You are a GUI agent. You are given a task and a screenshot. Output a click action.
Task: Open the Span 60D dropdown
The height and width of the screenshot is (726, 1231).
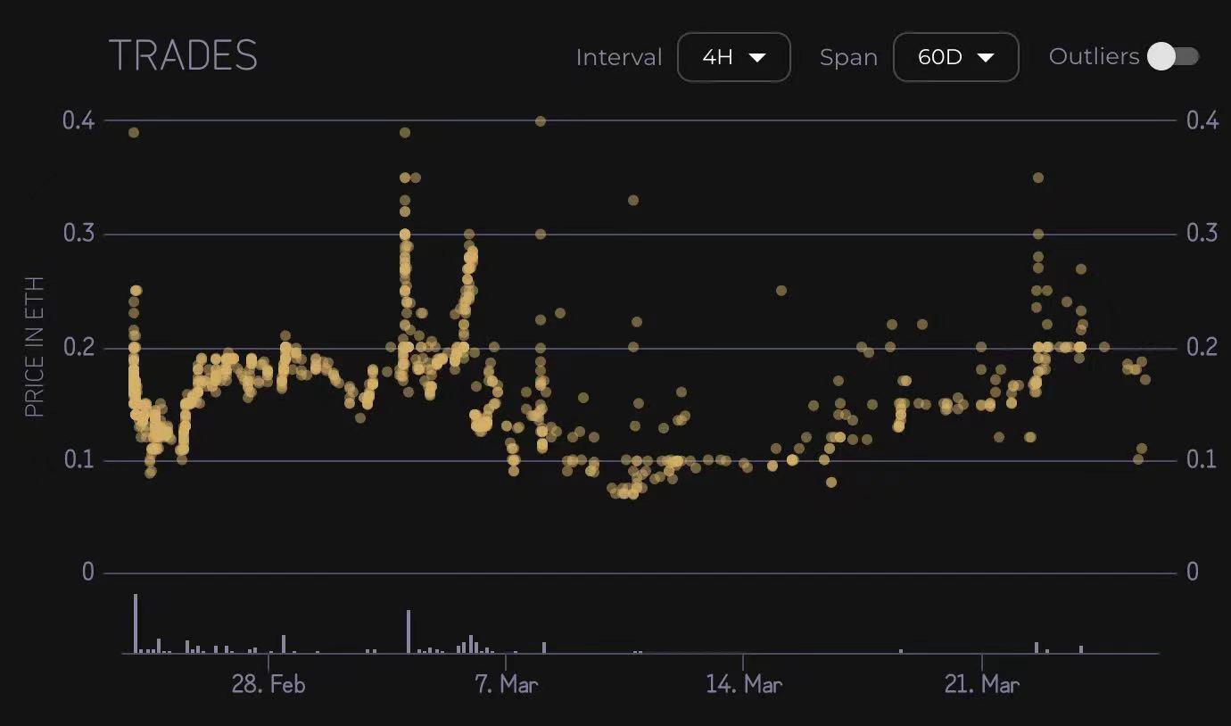(x=955, y=57)
